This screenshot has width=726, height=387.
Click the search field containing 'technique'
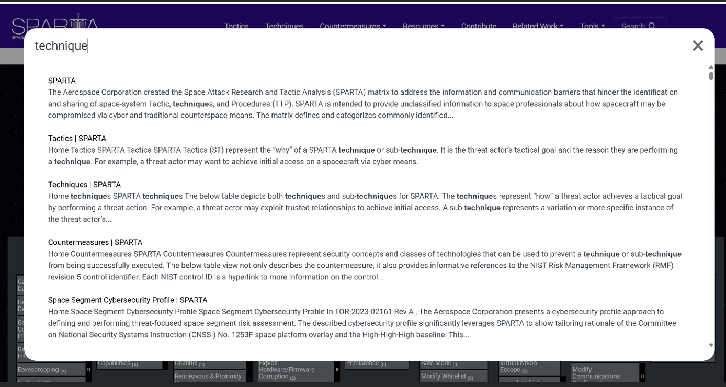click(x=356, y=46)
